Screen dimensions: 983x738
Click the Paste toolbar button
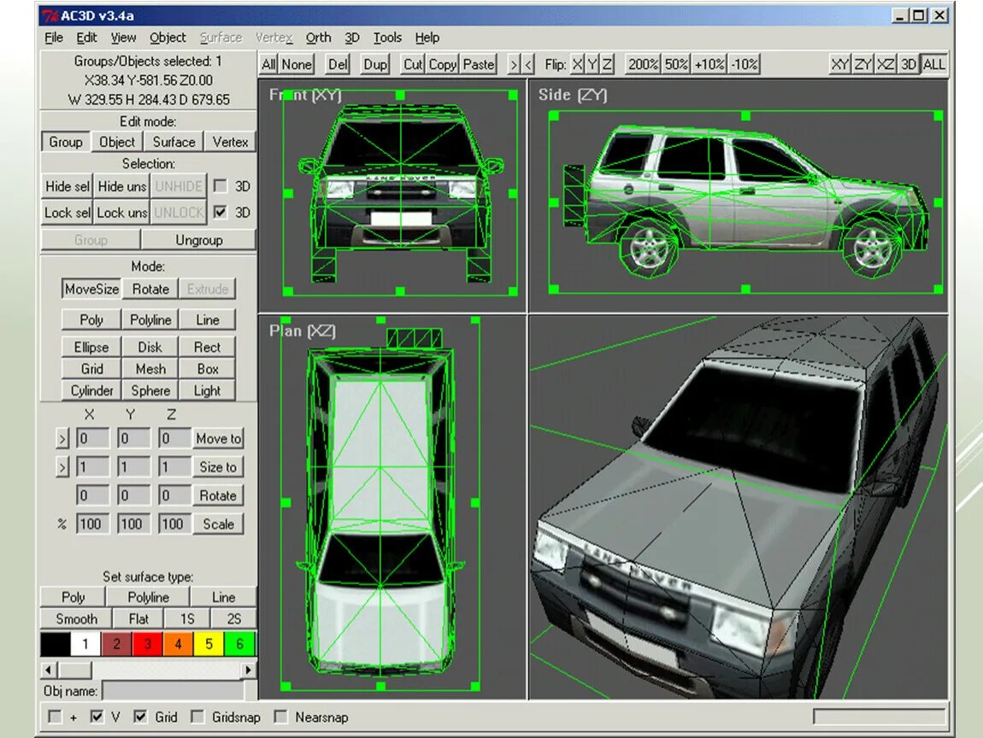pyautogui.click(x=479, y=64)
